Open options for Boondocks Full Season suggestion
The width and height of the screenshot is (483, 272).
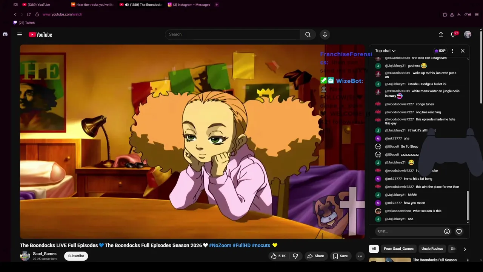click(x=468, y=260)
